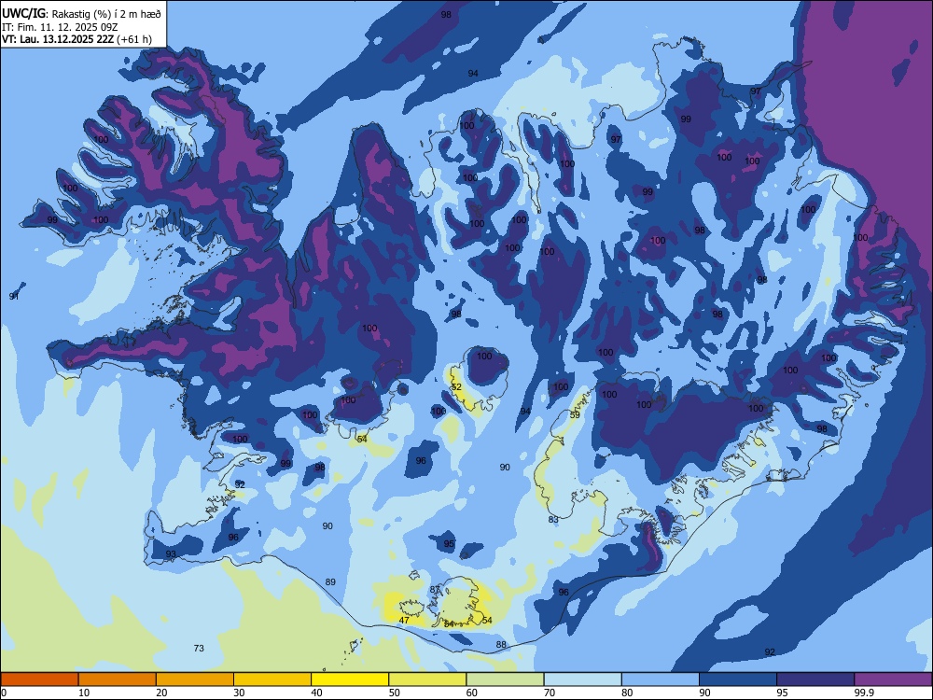Screen dimensions: 933x700
Task: Click the pale blue 70–80 legend swatch
Action: [x=582, y=679]
